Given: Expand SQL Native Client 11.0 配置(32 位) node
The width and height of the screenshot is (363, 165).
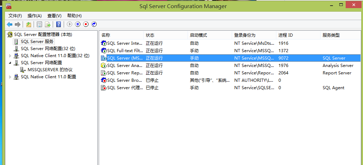Looking at the screenshot, I should 10,56.
